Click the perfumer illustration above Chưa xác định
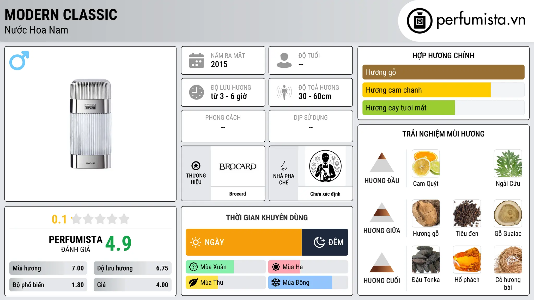The height and width of the screenshot is (300, 534). pos(325,166)
